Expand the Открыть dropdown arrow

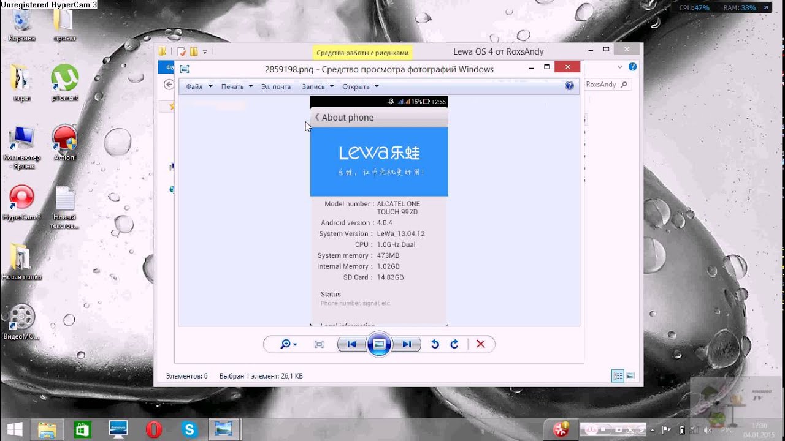pos(377,87)
